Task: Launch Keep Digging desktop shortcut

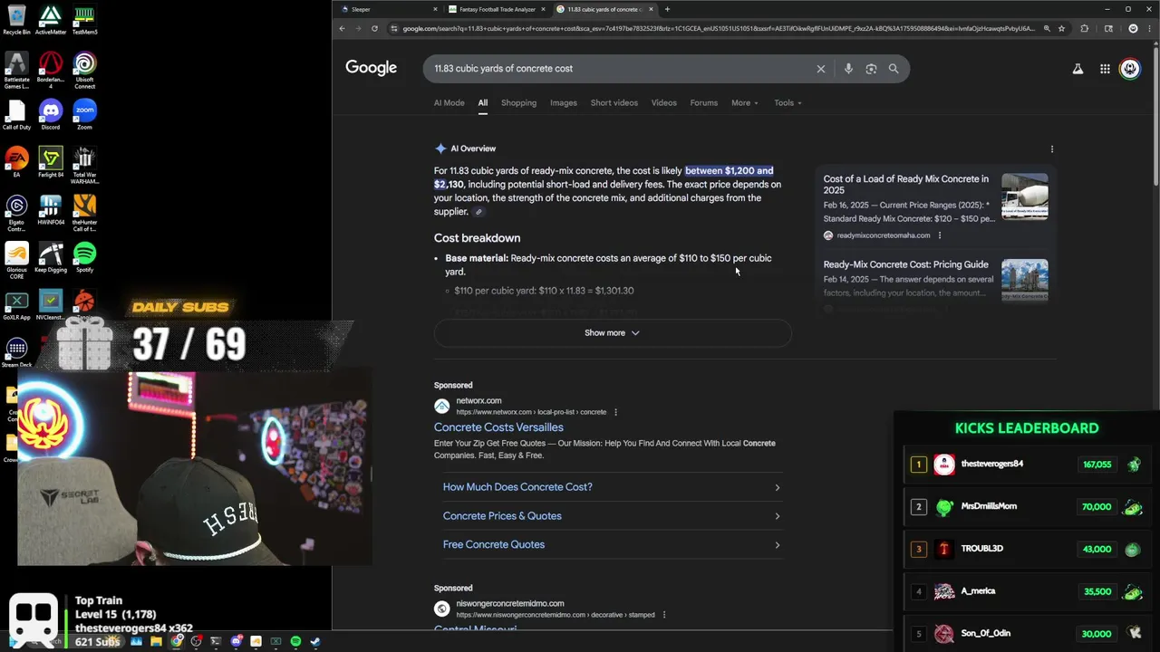Action: 51,257
